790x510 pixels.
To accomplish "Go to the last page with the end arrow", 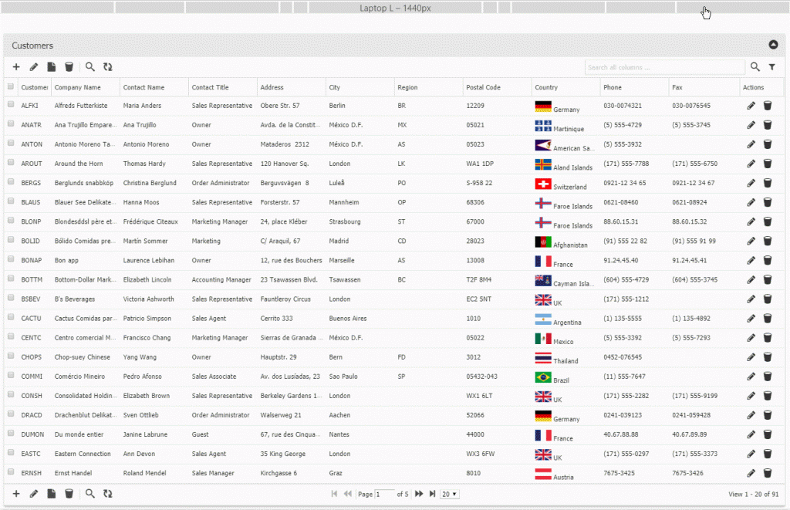I will pos(431,493).
